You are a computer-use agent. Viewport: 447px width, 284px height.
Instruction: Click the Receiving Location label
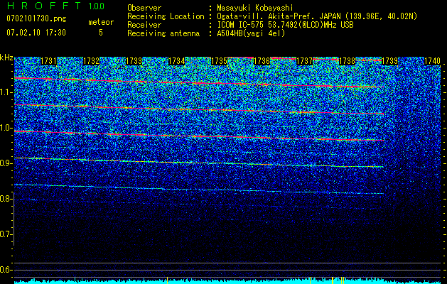166,16
